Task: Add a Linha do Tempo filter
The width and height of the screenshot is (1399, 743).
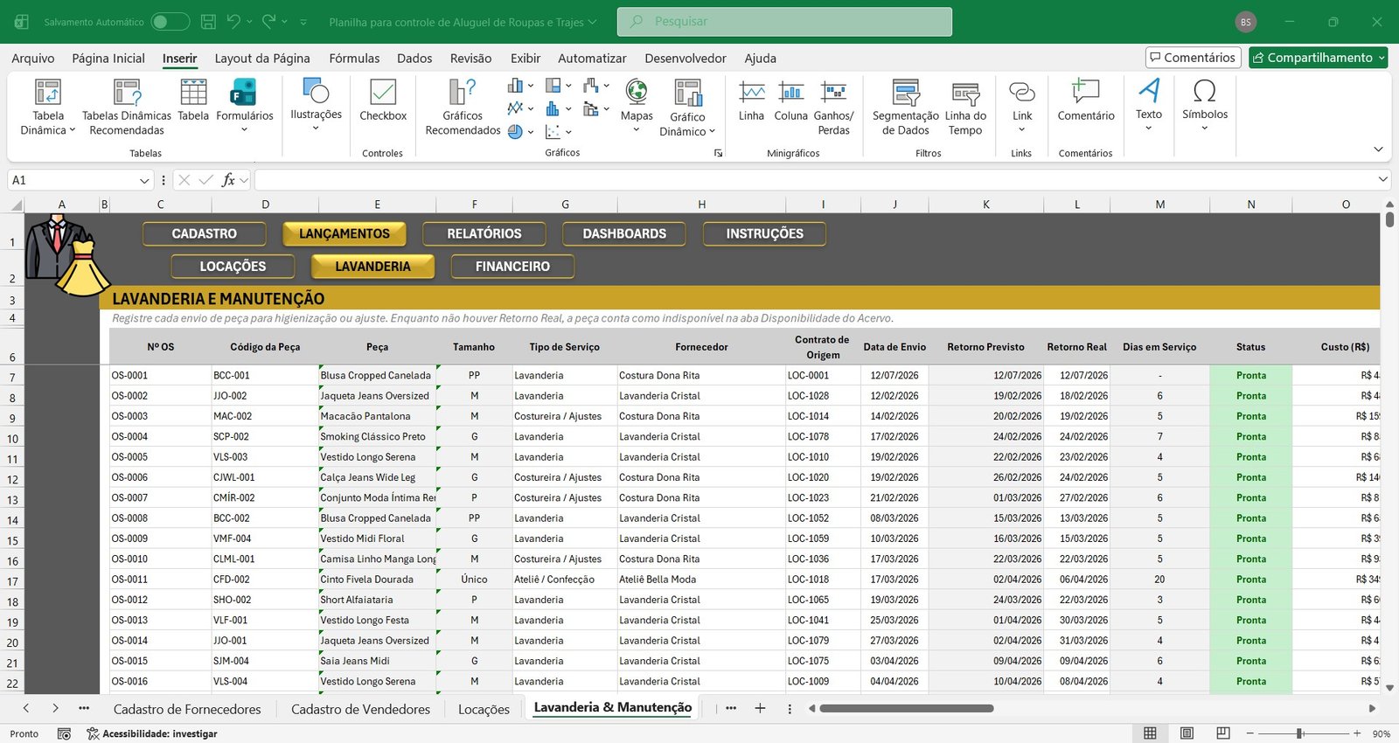Action: click(x=965, y=107)
